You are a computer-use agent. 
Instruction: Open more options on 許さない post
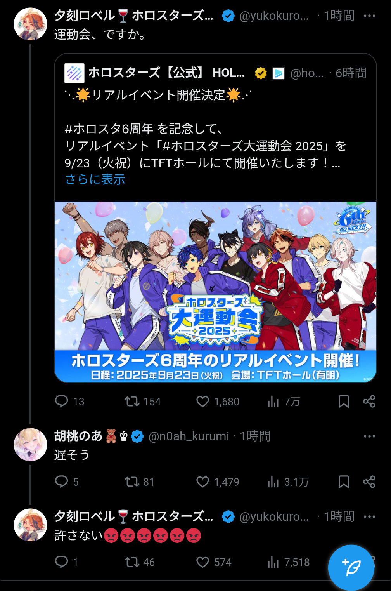369,517
